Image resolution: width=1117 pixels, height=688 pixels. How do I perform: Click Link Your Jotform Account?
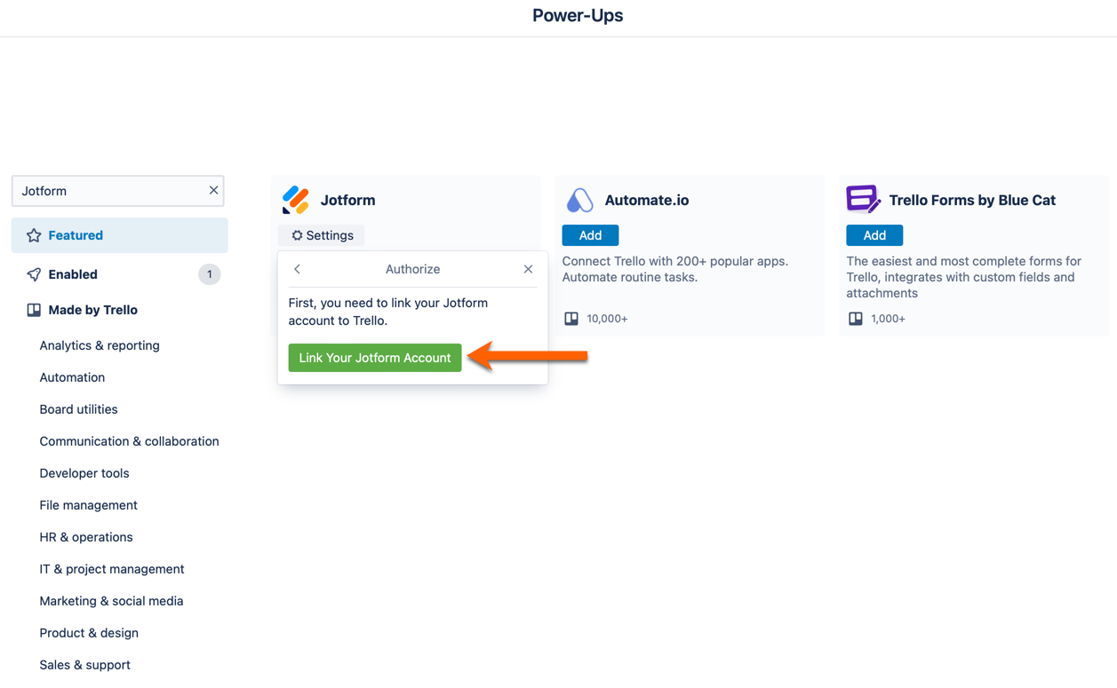(x=375, y=358)
